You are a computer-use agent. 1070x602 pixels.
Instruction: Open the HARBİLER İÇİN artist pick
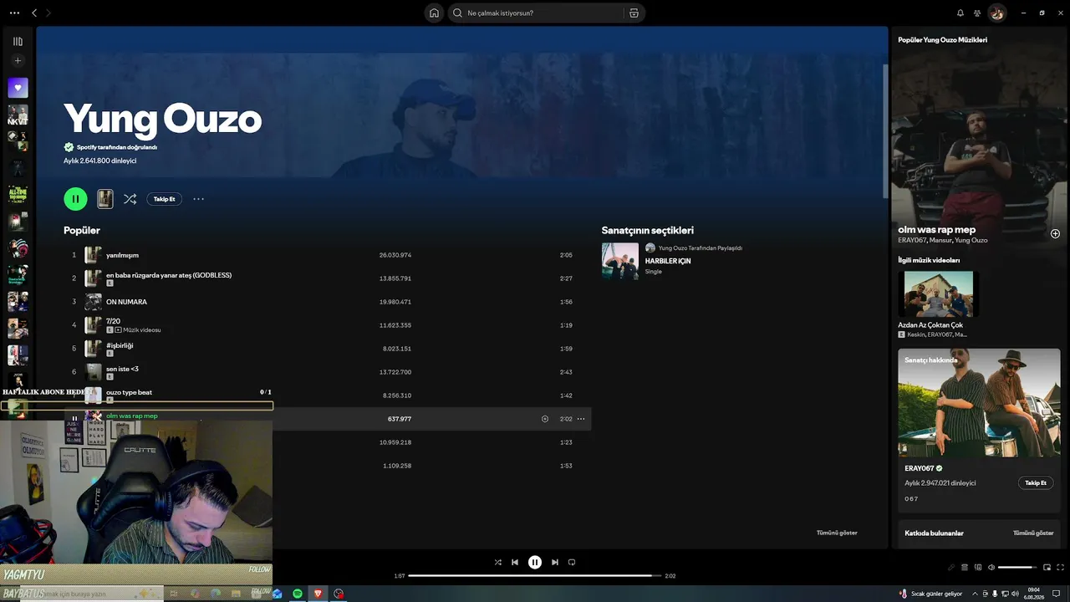pos(668,261)
